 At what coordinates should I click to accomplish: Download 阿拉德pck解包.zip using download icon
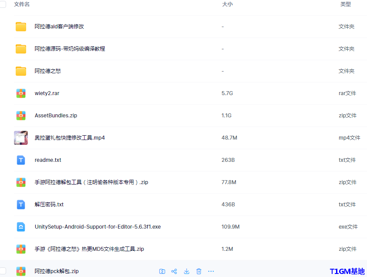click(x=187, y=271)
